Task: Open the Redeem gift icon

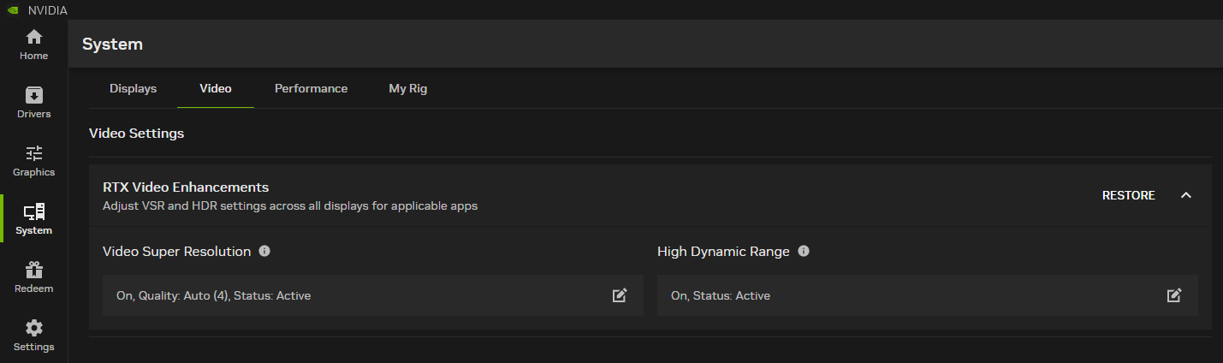Action: point(34,271)
